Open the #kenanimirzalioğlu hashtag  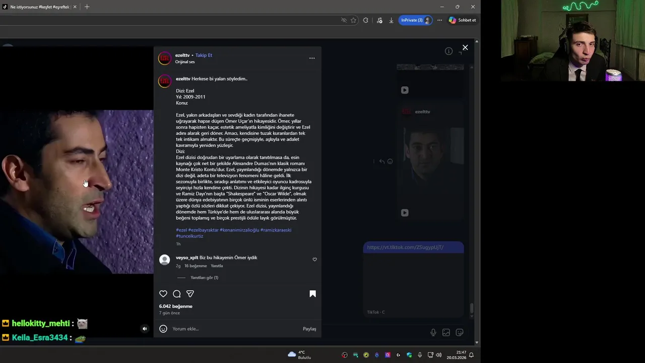239,230
